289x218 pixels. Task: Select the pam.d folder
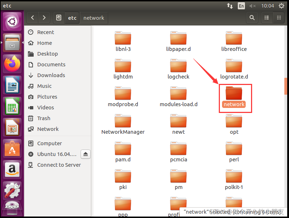click(x=123, y=152)
